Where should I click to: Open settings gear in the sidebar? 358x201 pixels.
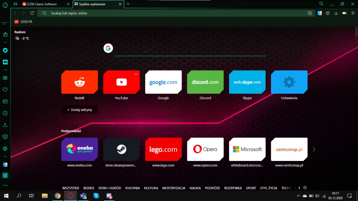pyautogui.click(x=5, y=149)
